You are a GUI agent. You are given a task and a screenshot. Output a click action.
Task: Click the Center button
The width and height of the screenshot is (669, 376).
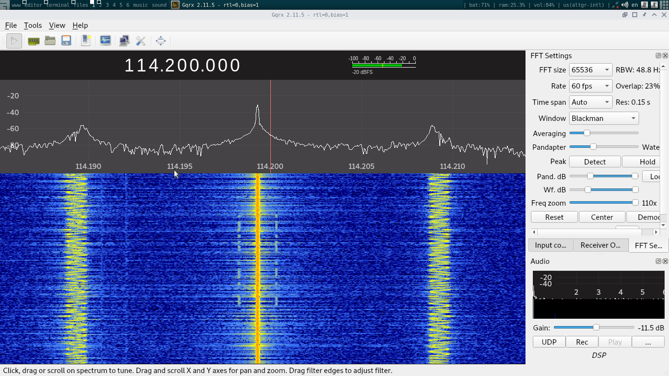point(602,217)
